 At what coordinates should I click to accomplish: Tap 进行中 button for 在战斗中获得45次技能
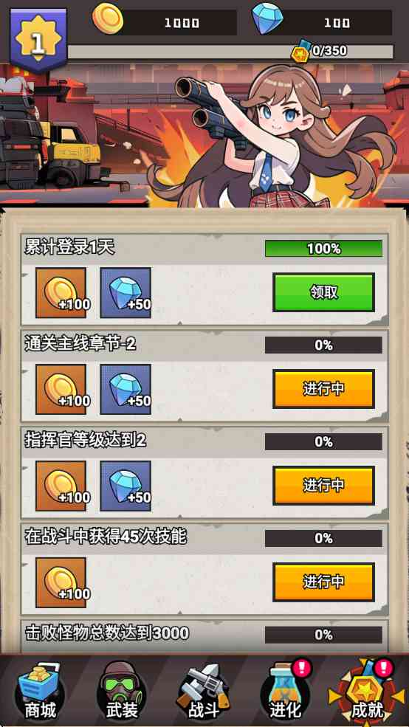tap(323, 582)
